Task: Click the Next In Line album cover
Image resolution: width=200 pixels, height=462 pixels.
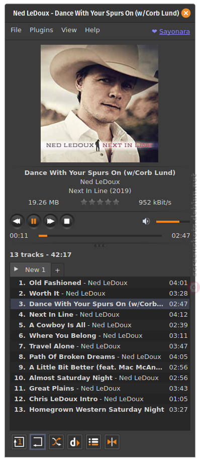Action: point(99,104)
